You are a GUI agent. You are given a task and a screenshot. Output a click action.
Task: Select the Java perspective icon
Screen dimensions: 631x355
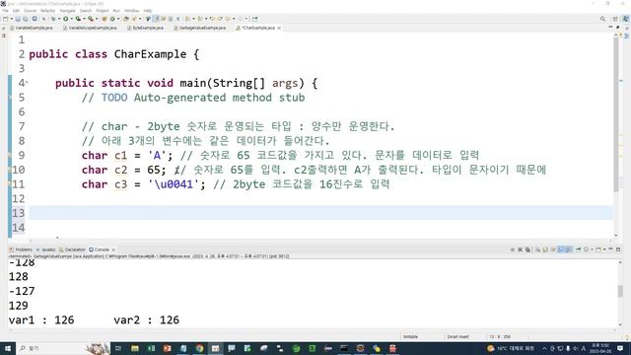coord(626,19)
